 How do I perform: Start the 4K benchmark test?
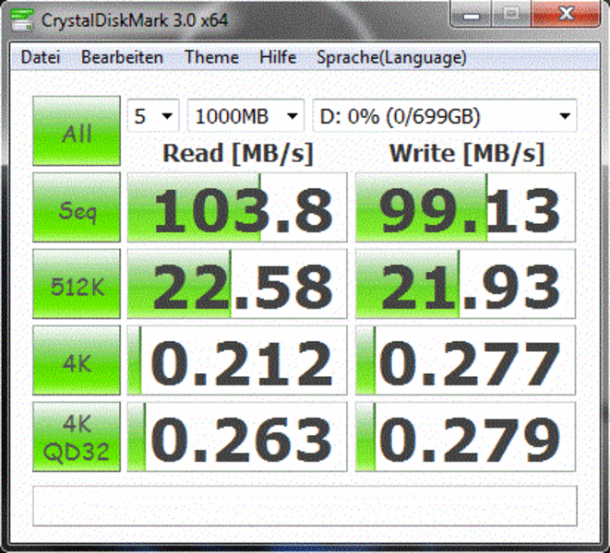77,360
